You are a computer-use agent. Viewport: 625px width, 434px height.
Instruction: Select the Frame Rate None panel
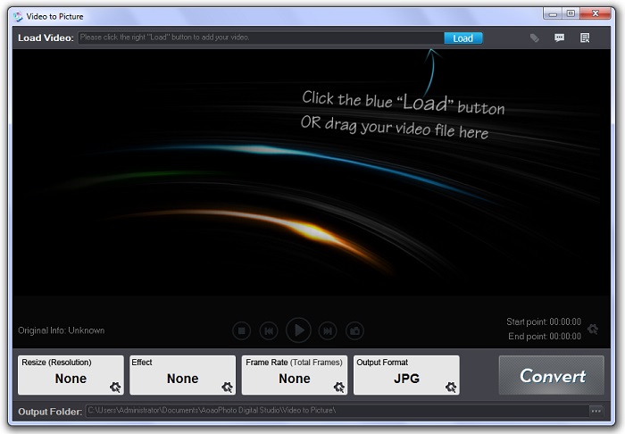coord(295,375)
